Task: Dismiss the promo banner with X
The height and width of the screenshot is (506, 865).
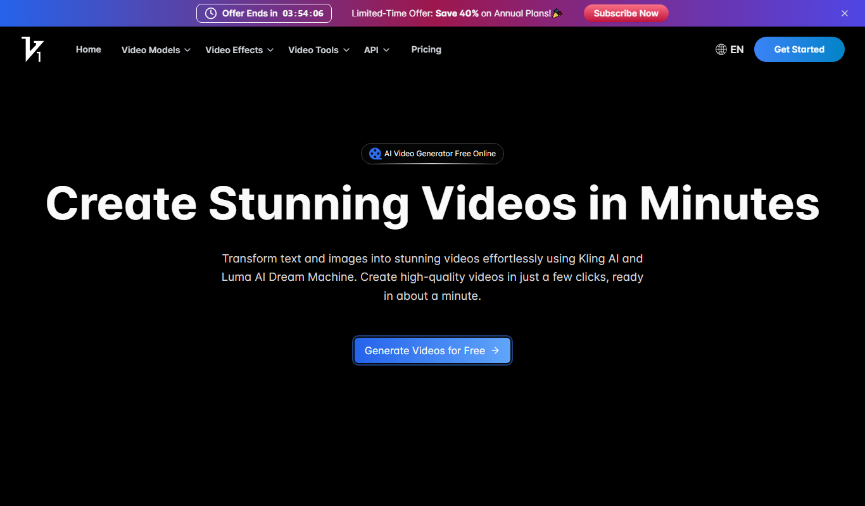Action: tap(844, 13)
